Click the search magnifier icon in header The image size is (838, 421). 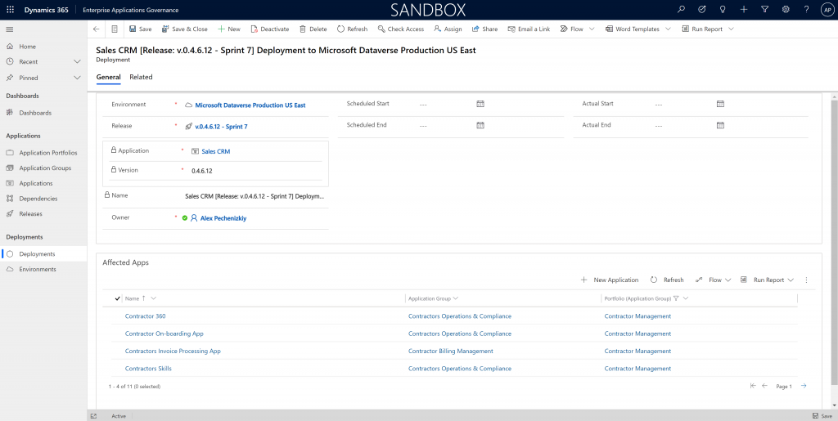click(x=681, y=9)
